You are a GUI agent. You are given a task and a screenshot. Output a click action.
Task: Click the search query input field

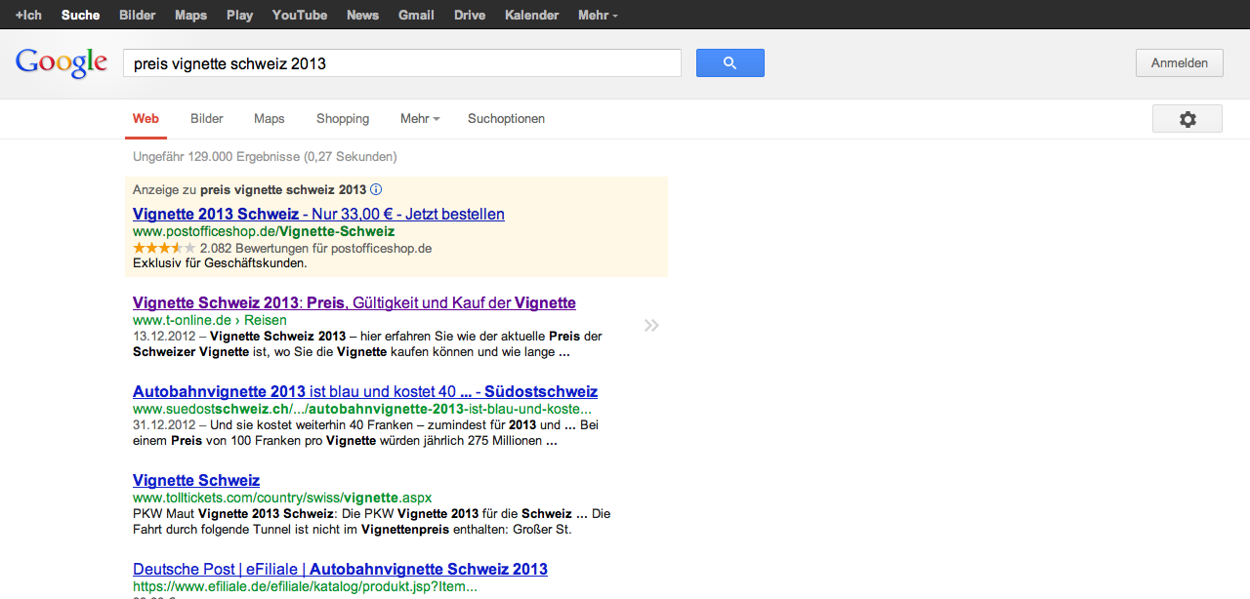tap(400, 63)
